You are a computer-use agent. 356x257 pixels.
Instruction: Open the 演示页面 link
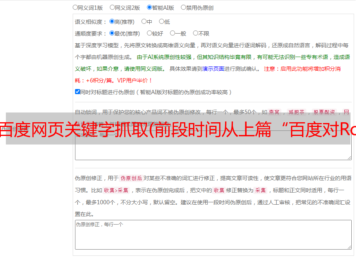click(213, 69)
